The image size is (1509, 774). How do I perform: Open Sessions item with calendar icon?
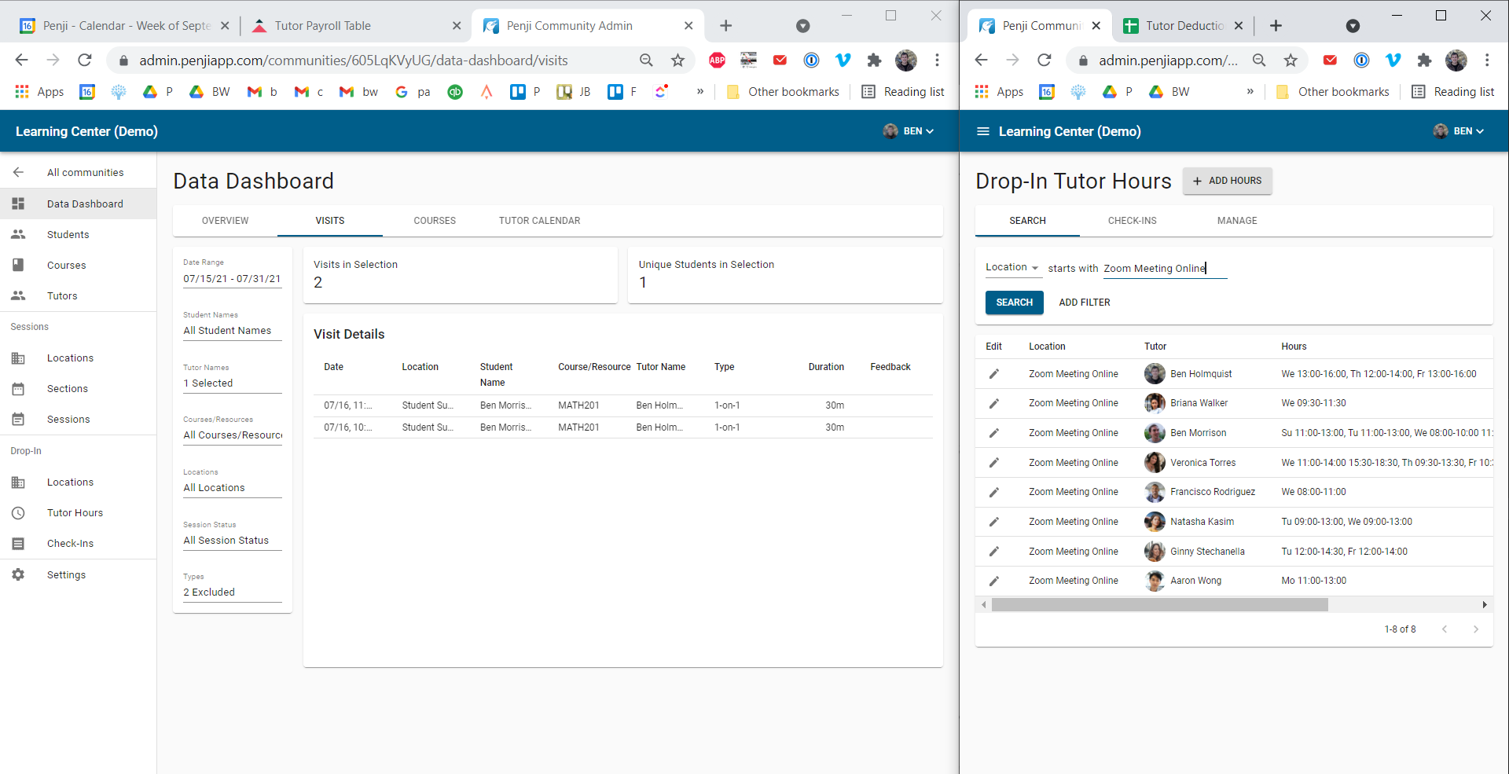pyautogui.click(x=78, y=419)
